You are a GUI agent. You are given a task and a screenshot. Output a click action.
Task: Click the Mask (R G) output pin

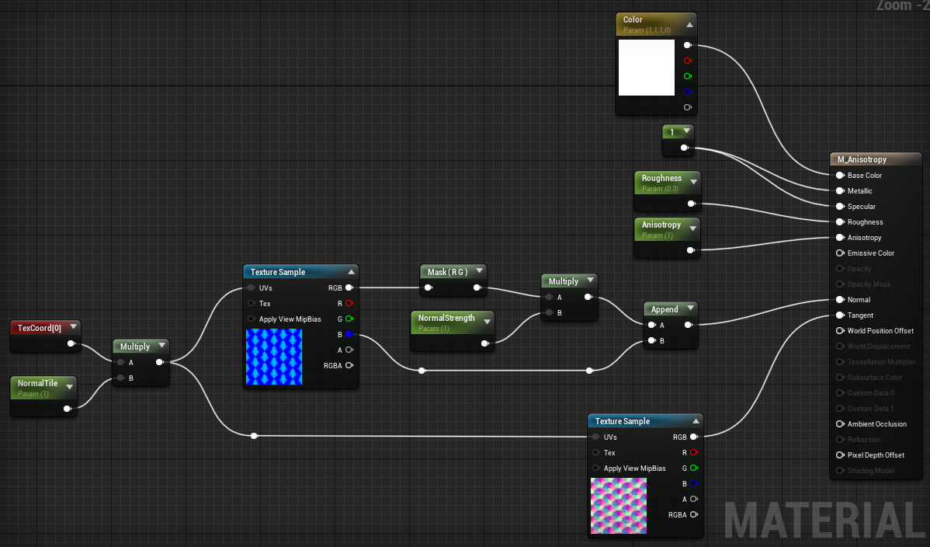(x=477, y=288)
